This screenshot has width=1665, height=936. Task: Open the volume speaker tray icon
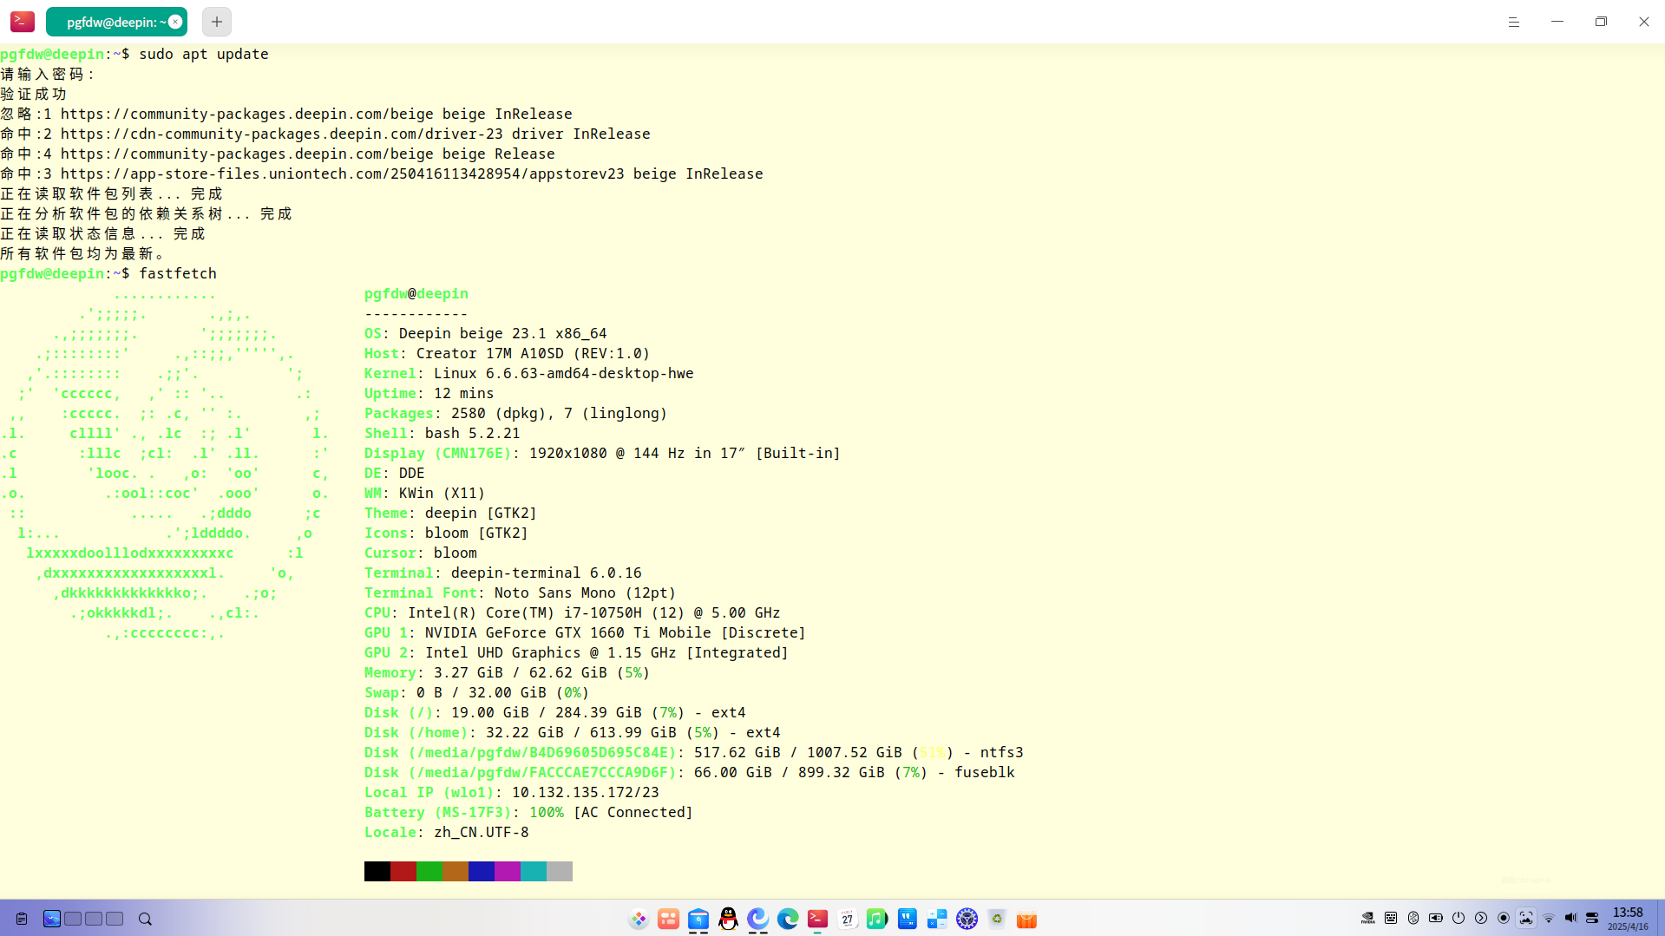click(1571, 918)
